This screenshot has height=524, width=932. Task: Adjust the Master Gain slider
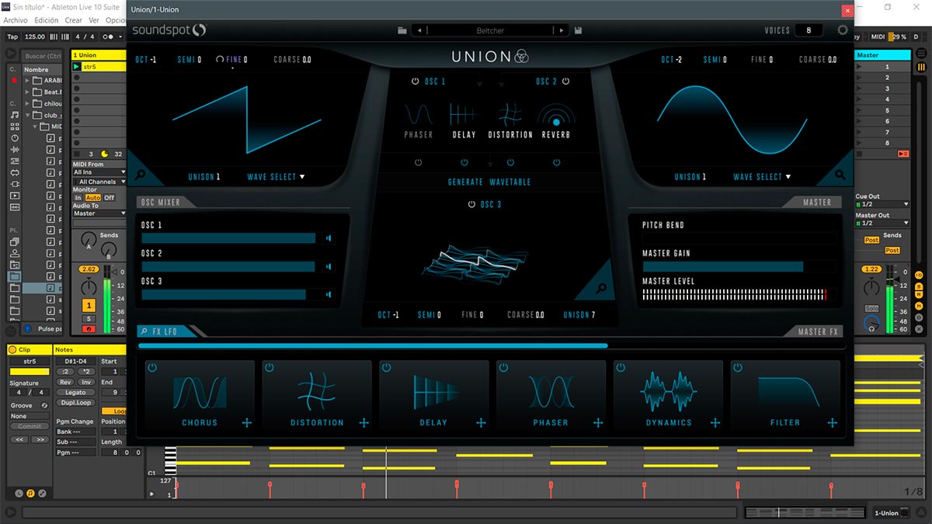(x=739, y=266)
